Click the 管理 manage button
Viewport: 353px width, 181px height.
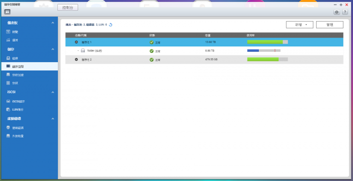(x=329, y=24)
